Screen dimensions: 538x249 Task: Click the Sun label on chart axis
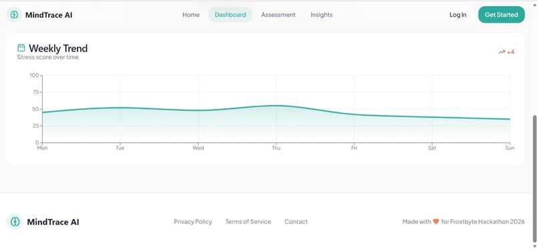[509, 148]
